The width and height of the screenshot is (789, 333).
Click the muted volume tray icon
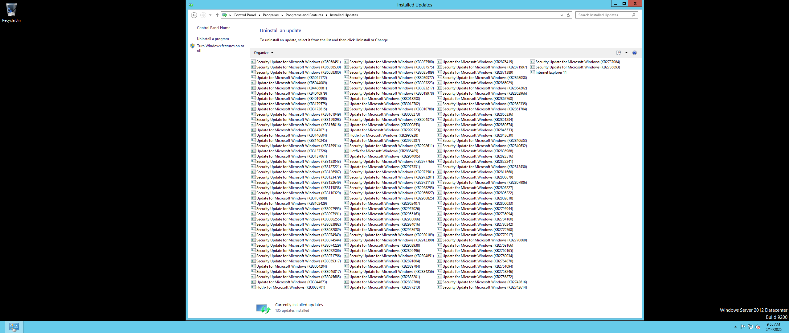click(x=758, y=327)
